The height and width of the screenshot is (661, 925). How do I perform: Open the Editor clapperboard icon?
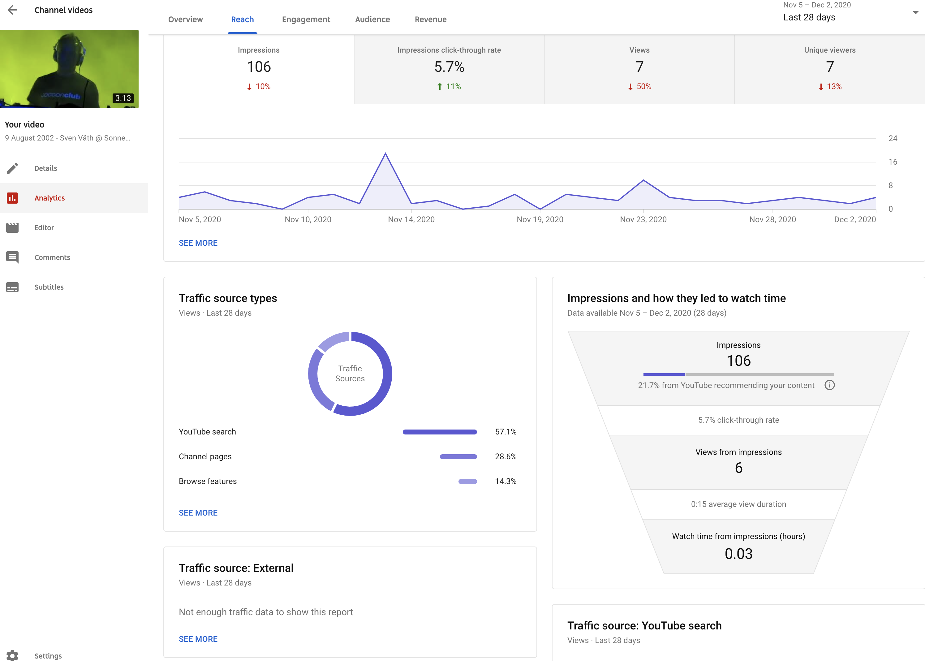click(13, 227)
